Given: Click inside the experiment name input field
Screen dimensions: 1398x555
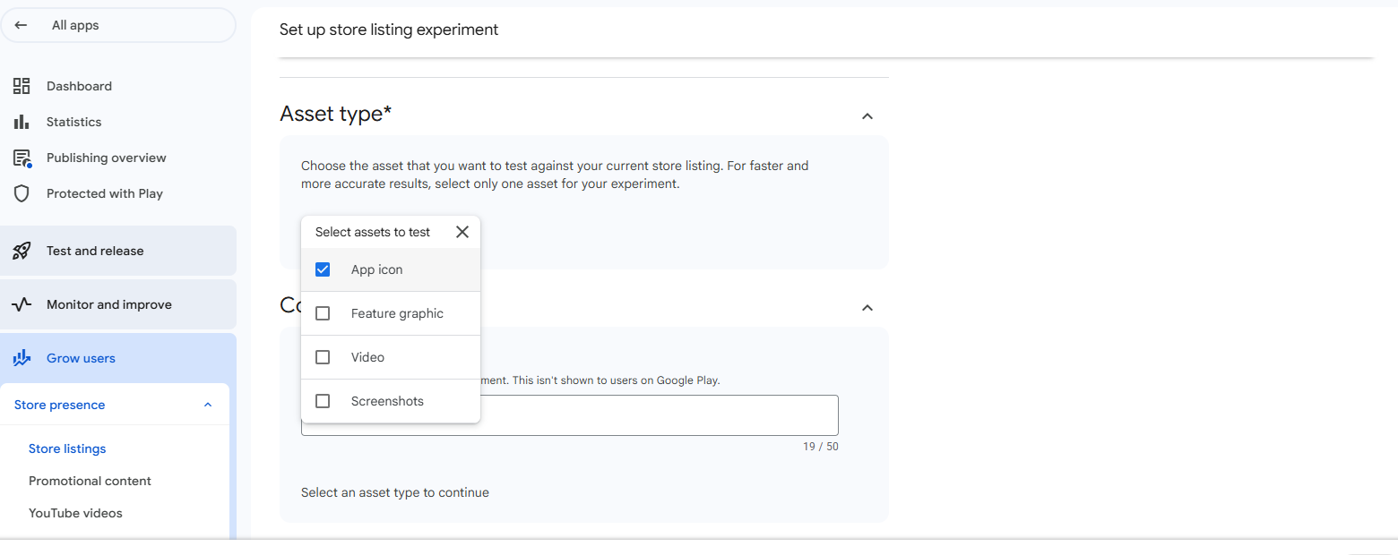Looking at the screenshot, I should coord(570,415).
